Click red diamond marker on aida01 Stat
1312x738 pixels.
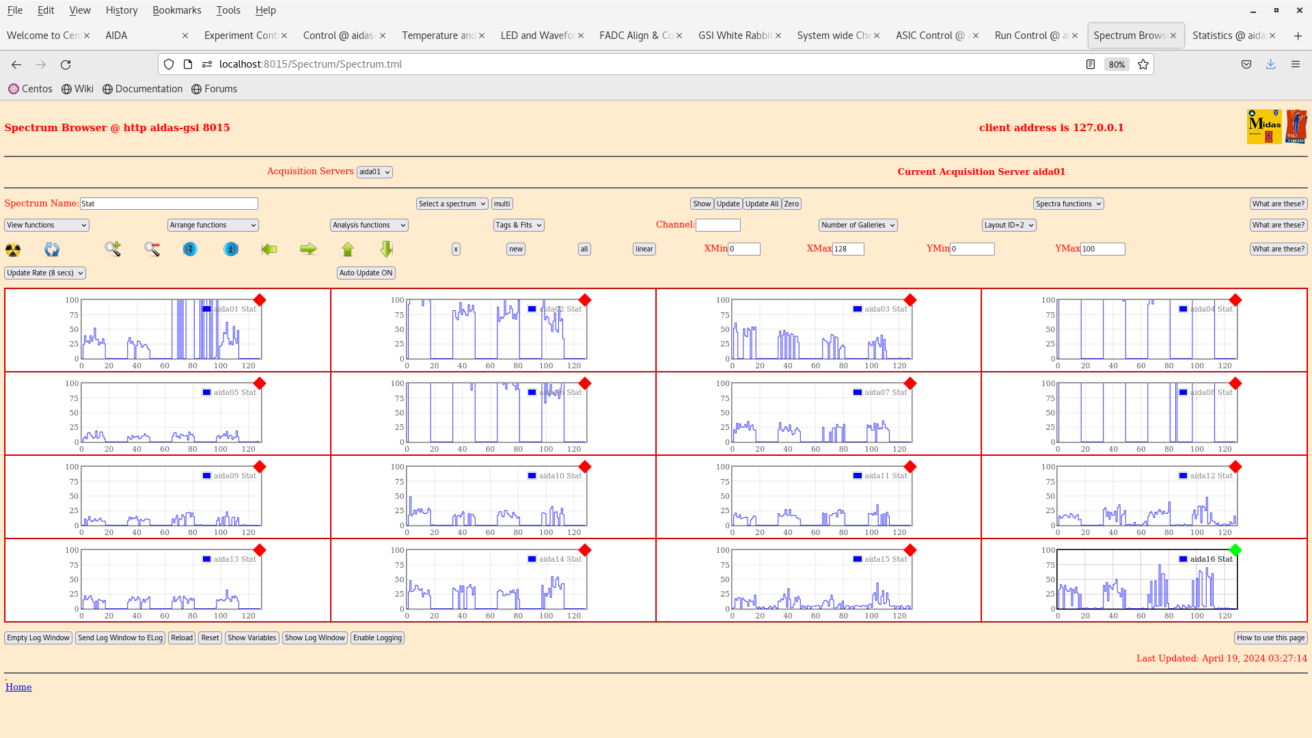tap(260, 300)
